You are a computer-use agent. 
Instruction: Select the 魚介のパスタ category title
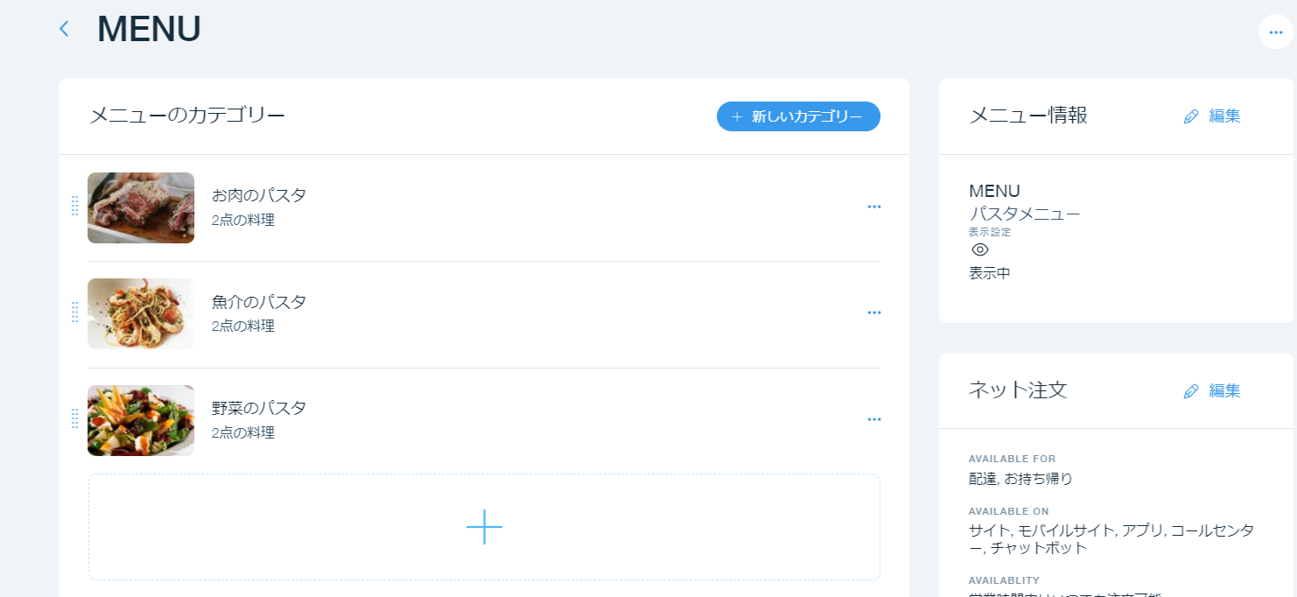[259, 302]
